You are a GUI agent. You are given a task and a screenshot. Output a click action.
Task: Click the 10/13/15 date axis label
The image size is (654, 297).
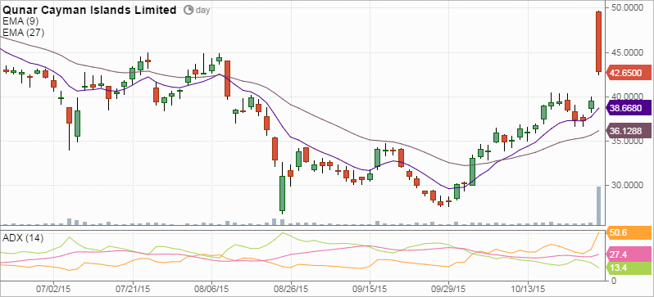(528, 288)
